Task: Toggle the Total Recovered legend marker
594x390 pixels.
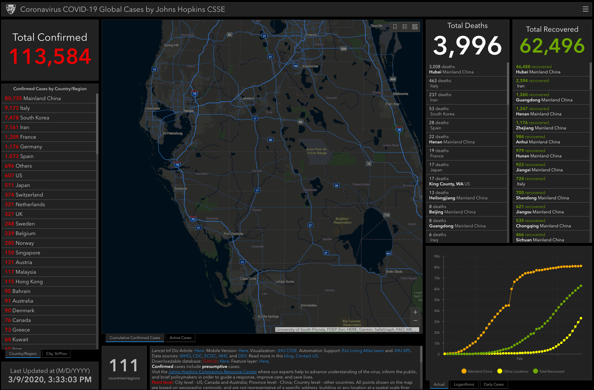Action: tap(536, 371)
